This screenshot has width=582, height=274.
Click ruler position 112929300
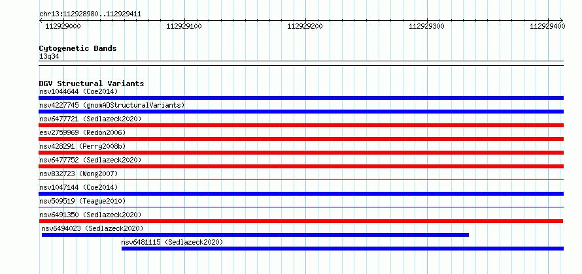(427, 26)
